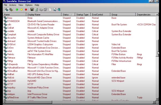Sort by the Startup Type column header
This screenshot has width=161, height=105.
coord(83,14)
